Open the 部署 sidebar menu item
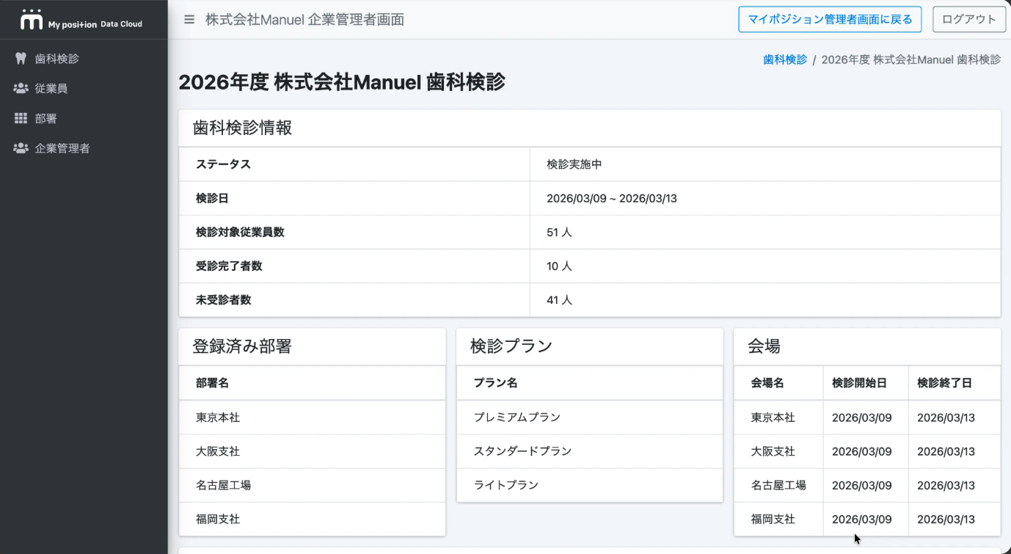Viewport: 1011px width, 554px height. point(84,118)
